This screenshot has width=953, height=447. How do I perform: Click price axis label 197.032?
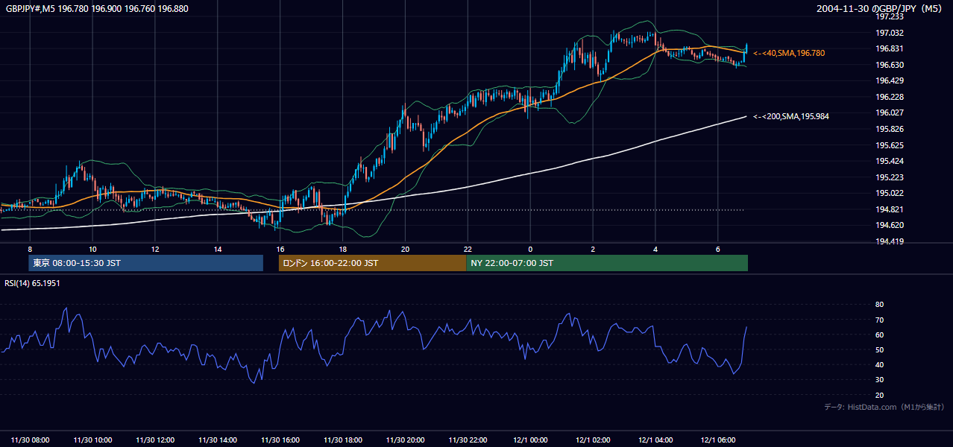point(890,33)
